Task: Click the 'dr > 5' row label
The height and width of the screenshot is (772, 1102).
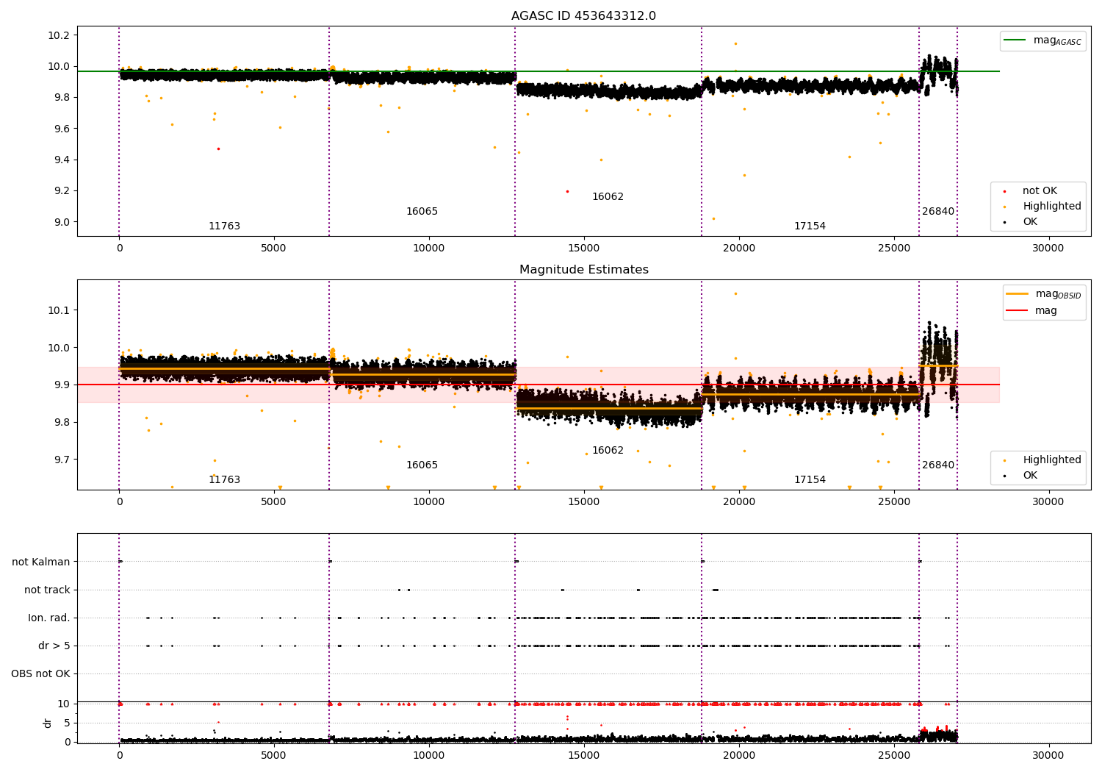Action: click(54, 646)
